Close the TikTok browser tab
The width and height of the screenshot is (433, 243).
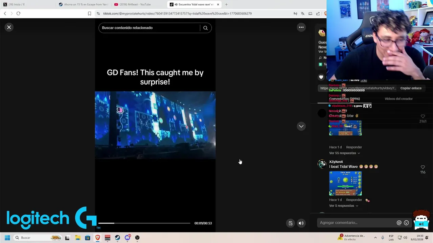click(x=218, y=4)
